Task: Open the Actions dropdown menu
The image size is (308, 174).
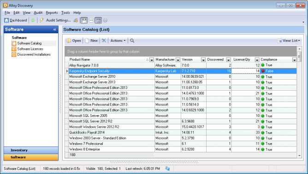Action: 118,41
